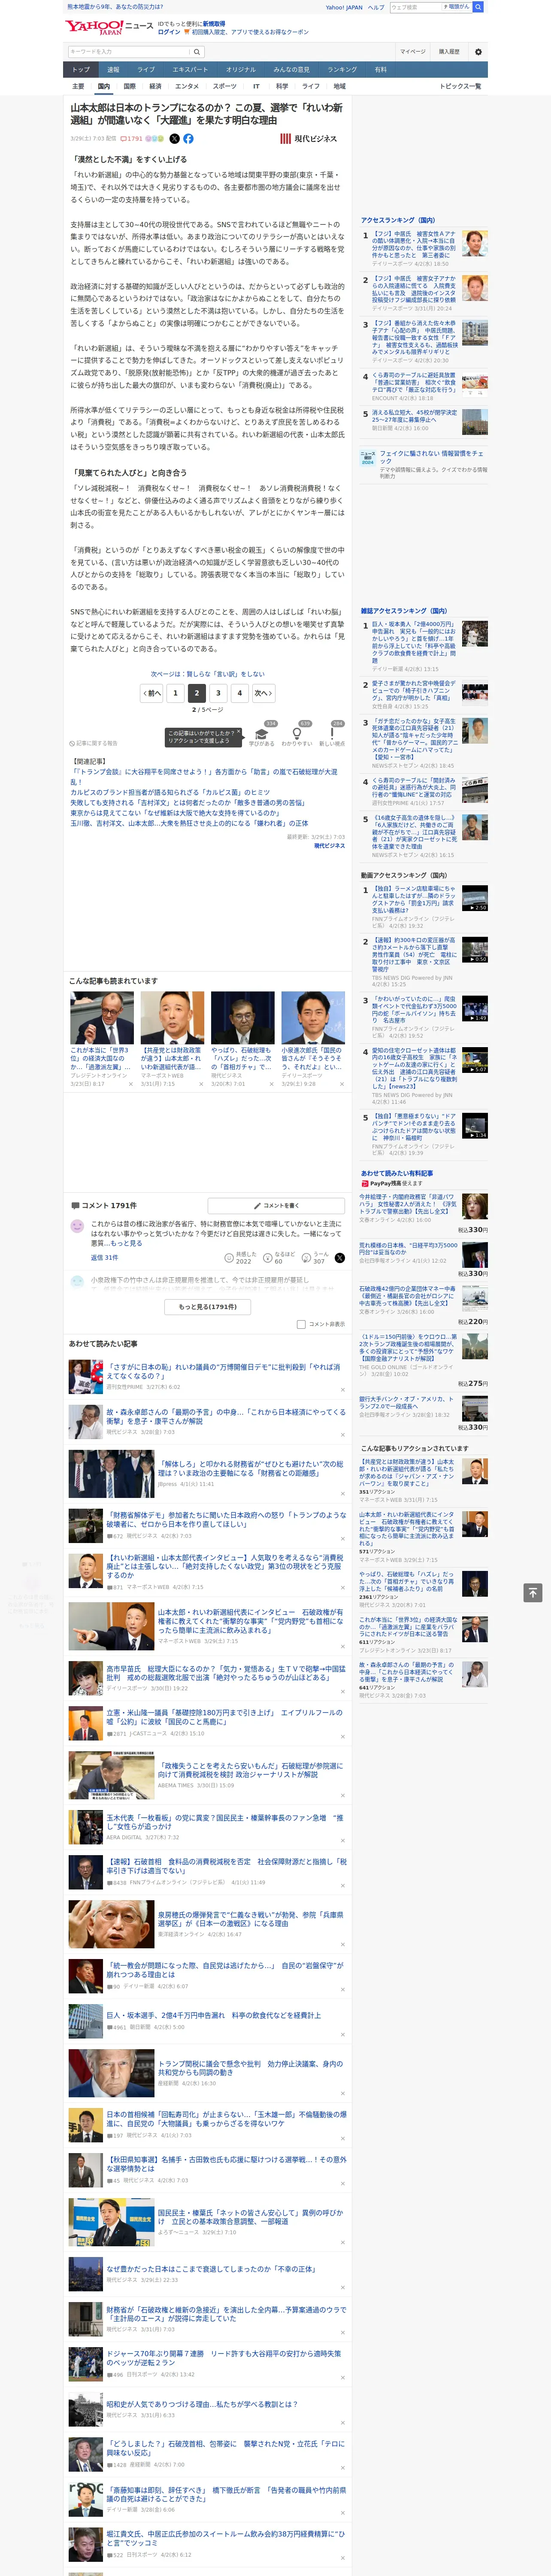Open the 次ページ 賢しらな「言い訳」をしない link
This screenshot has width=551, height=2576.
[x=208, y=674]
